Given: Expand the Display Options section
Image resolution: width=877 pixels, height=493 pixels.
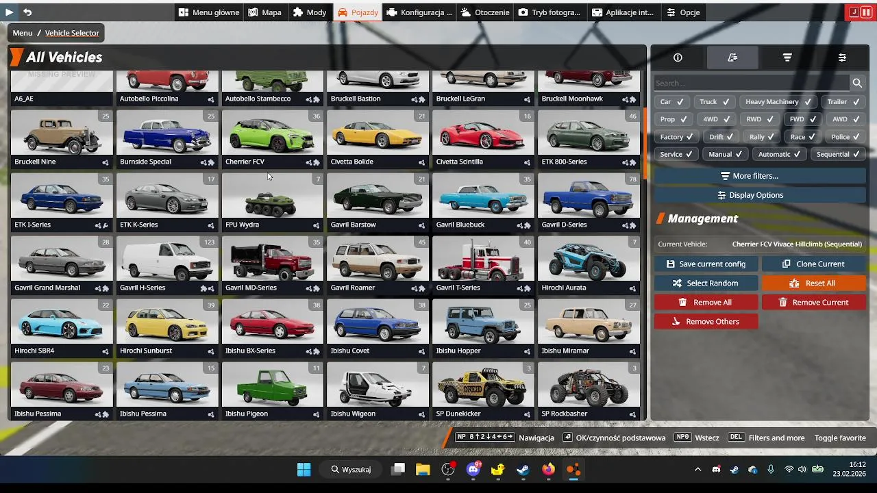Looking at the screenshot, I should pos(760,195).
